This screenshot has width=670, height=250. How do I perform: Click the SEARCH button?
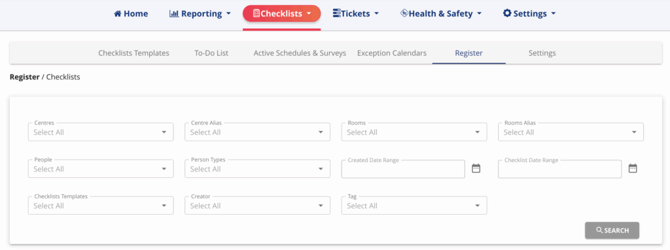pos(612,230)
